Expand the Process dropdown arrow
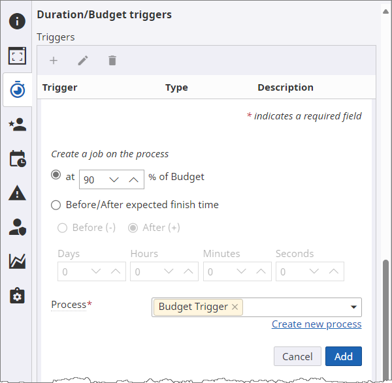 pos(353,307)
